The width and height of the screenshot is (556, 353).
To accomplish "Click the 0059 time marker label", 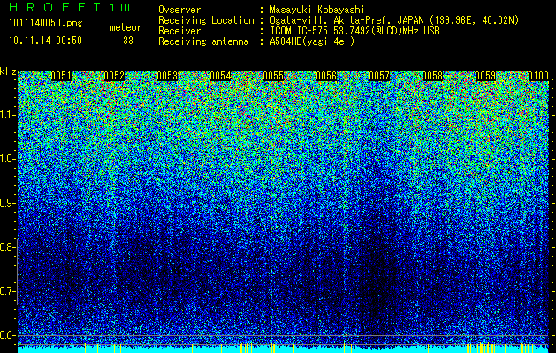I will [x=485, y=76].
